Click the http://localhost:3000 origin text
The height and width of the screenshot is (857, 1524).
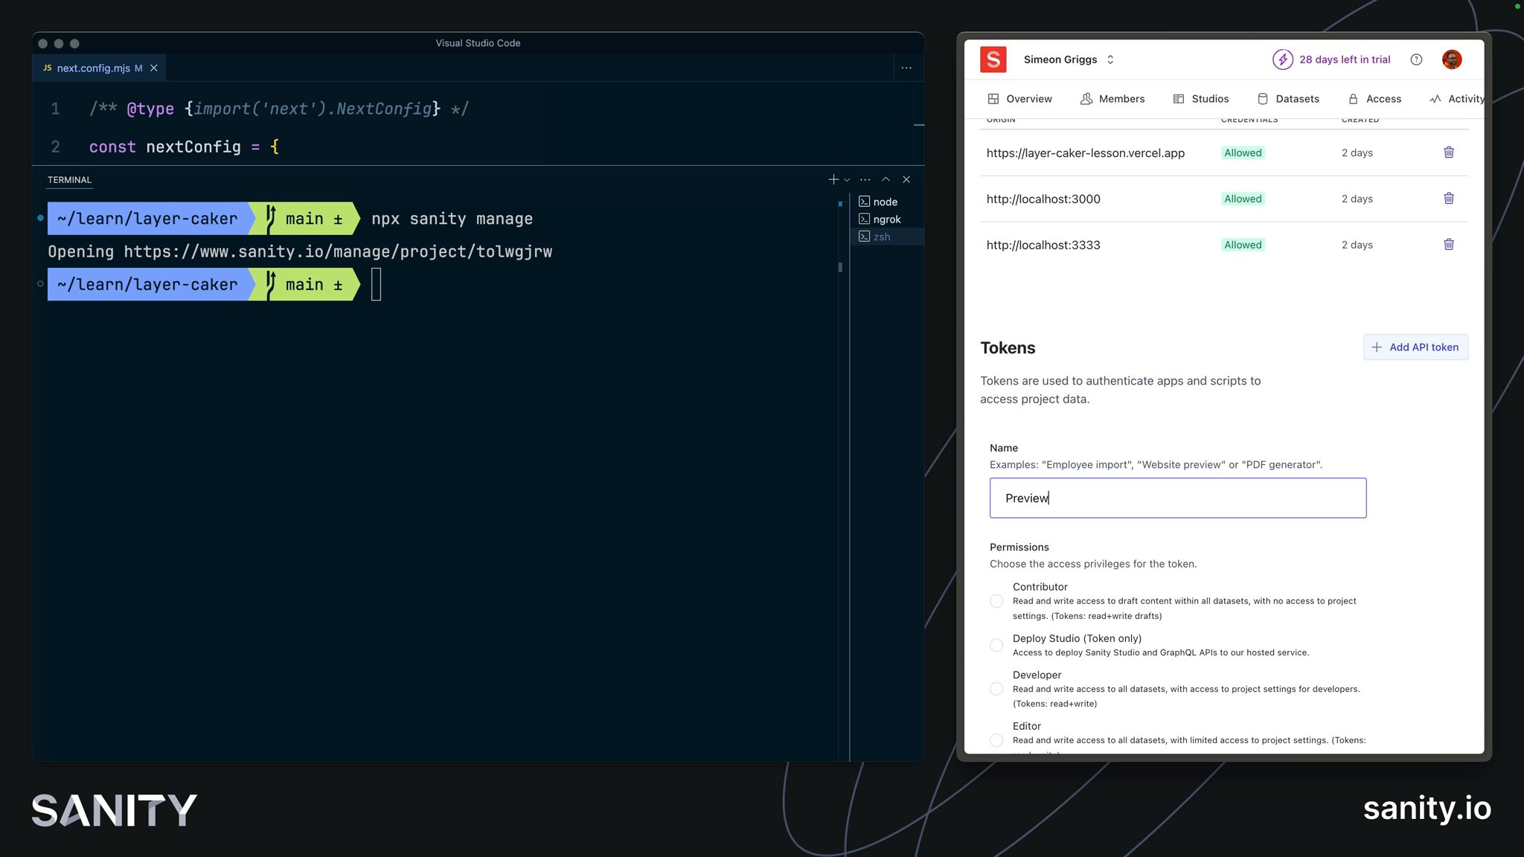tap(1043, 199)
